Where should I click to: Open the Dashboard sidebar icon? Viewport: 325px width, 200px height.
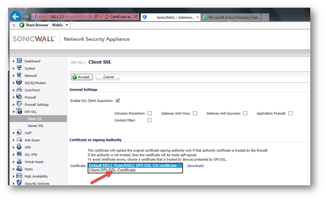click(19, 61)
